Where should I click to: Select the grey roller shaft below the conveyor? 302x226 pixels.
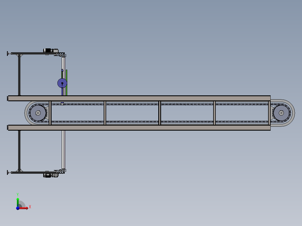(x=63, y=150)
